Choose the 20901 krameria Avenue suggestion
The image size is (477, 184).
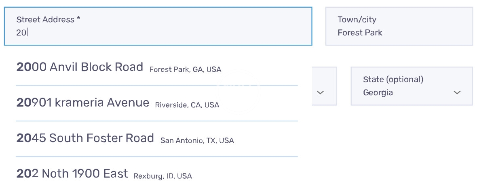coord(82,103)
